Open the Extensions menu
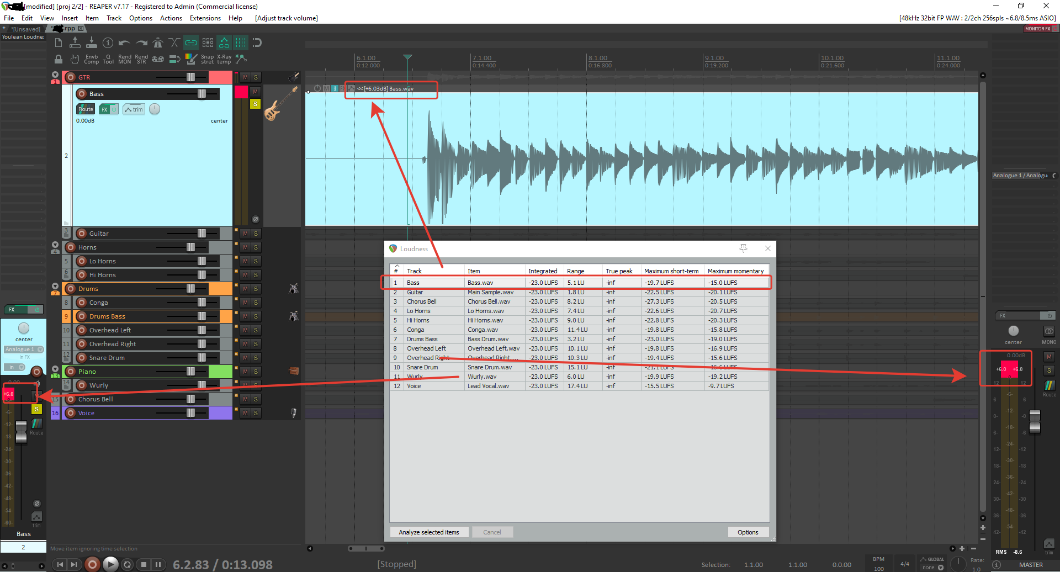 tap(205, 18)
